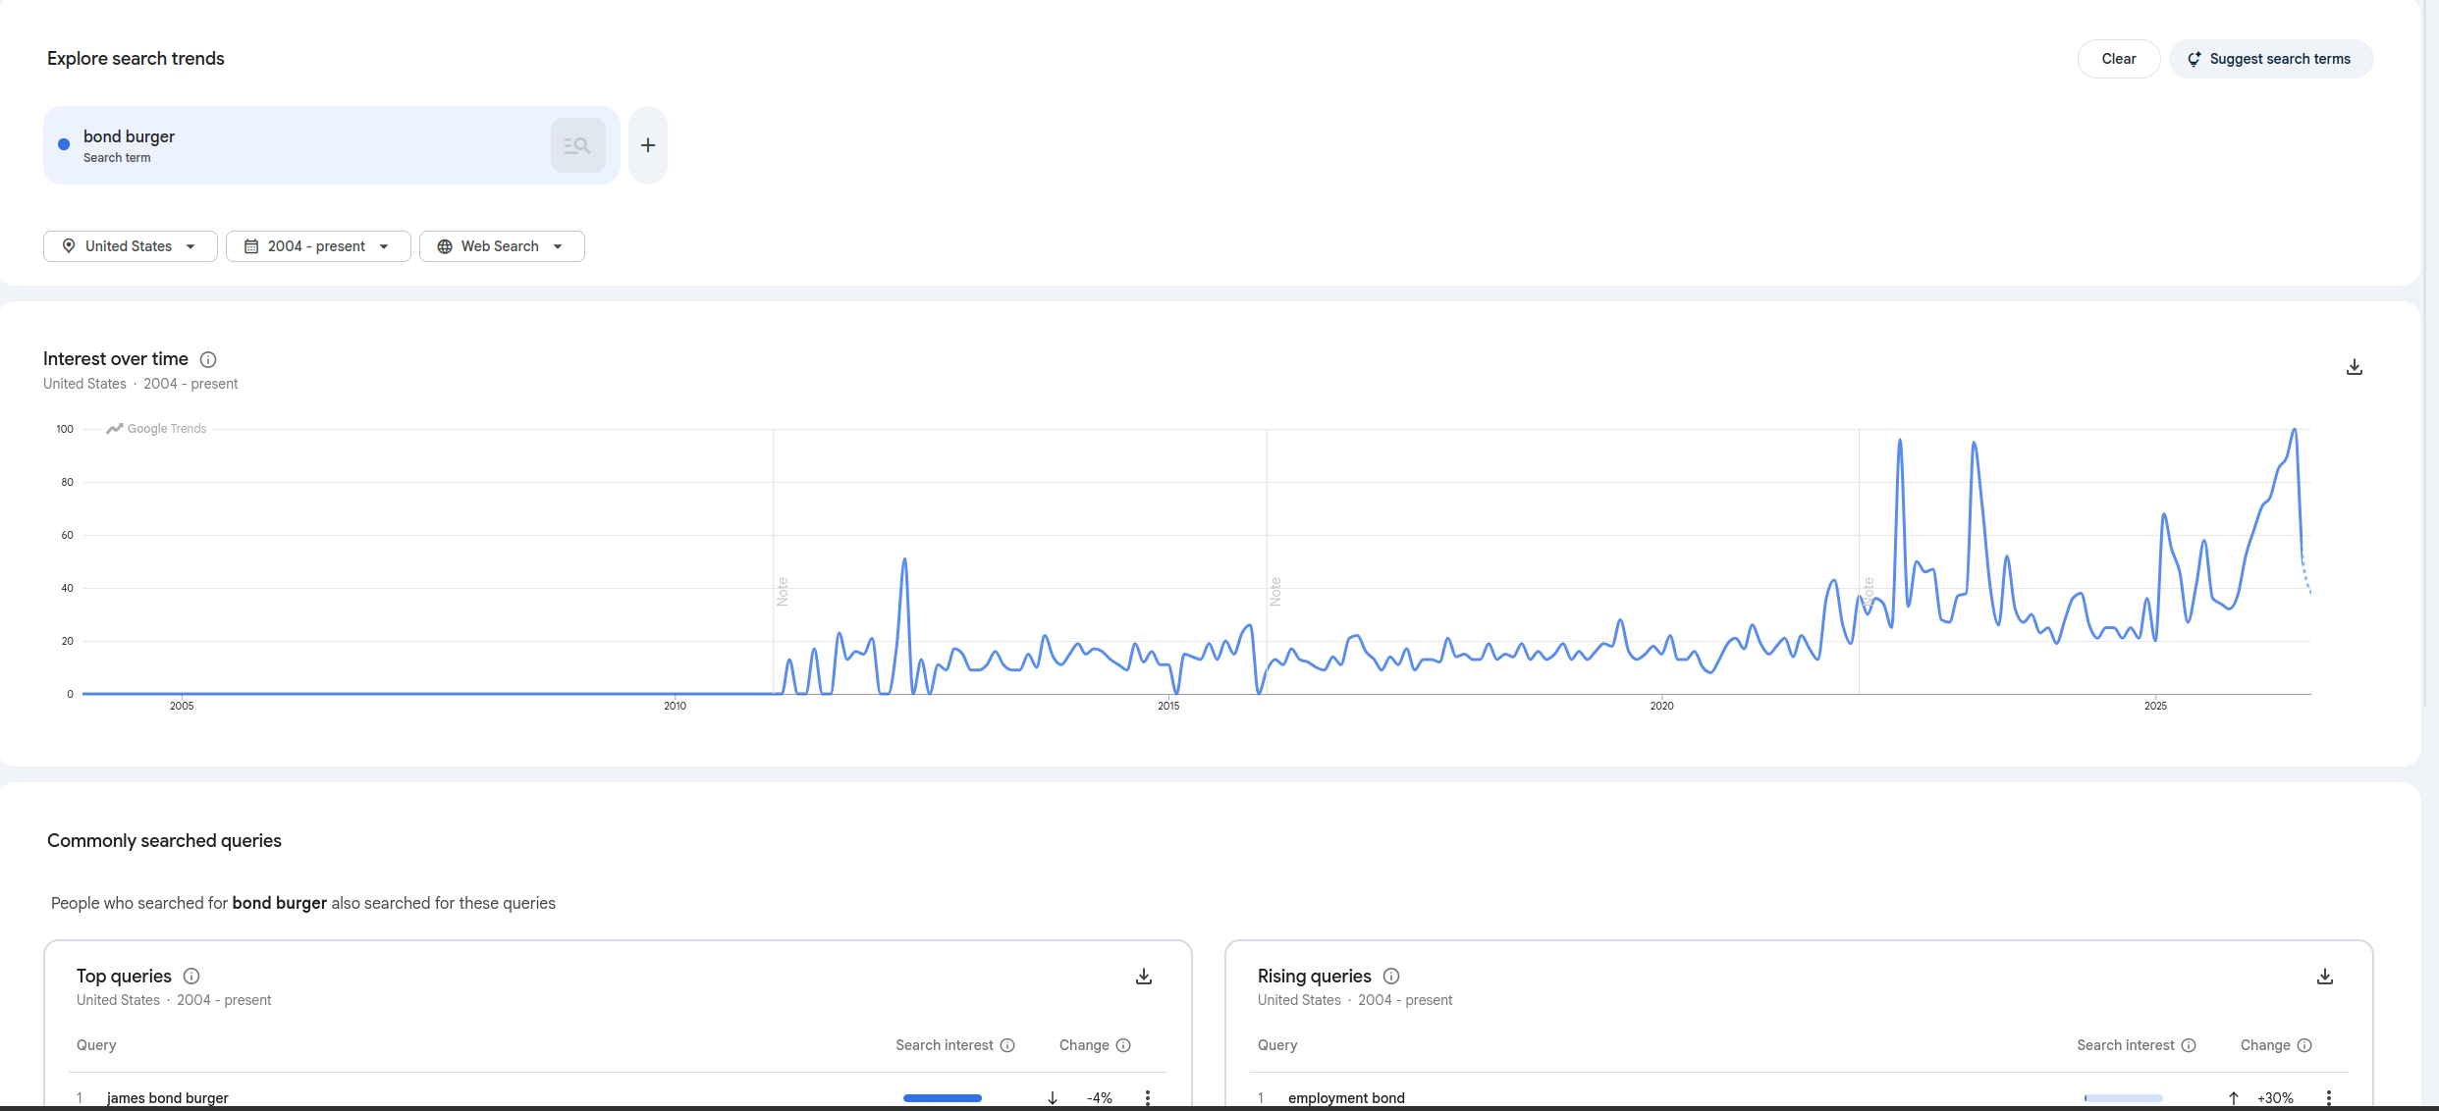Image resolution: width=2439 pixels, height=1111 pixels.
Task: Click the blue dot beside bond burger
Action: point(64,144)
